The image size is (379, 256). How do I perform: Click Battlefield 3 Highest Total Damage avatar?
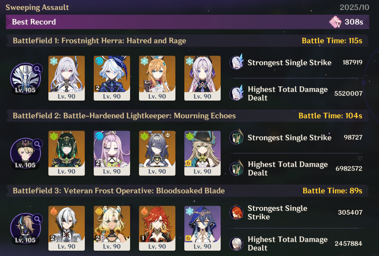pyautogui.click(x=237, y=244)
